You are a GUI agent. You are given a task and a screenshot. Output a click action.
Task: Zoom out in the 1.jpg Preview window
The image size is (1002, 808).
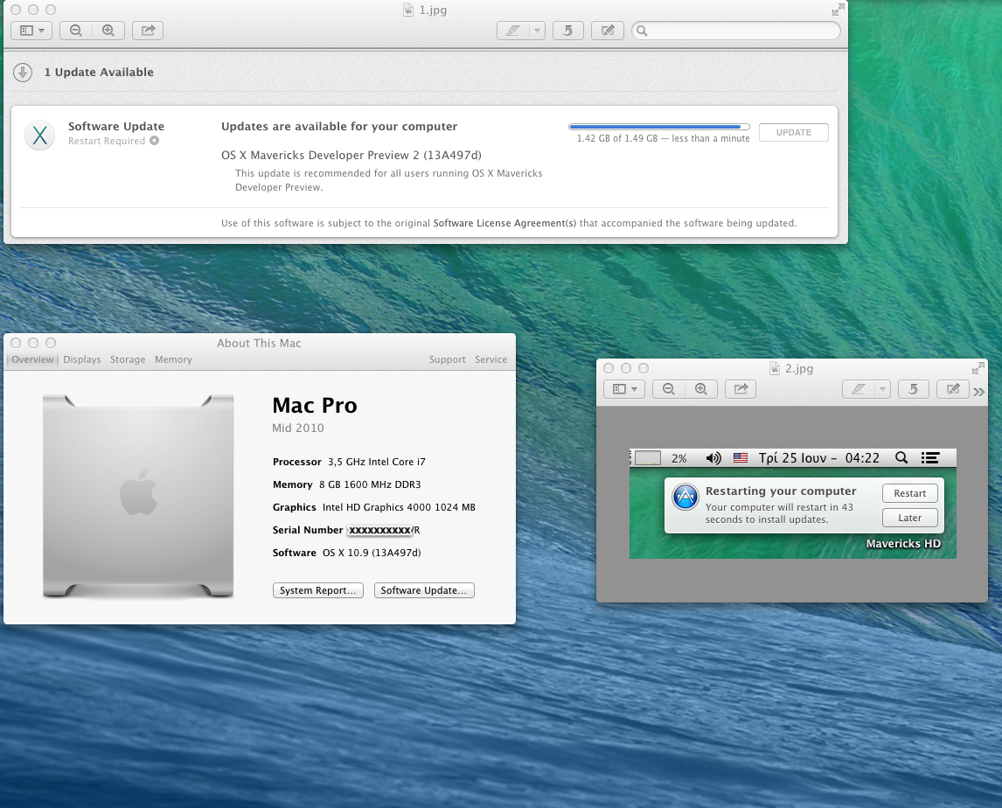point(76,31)
